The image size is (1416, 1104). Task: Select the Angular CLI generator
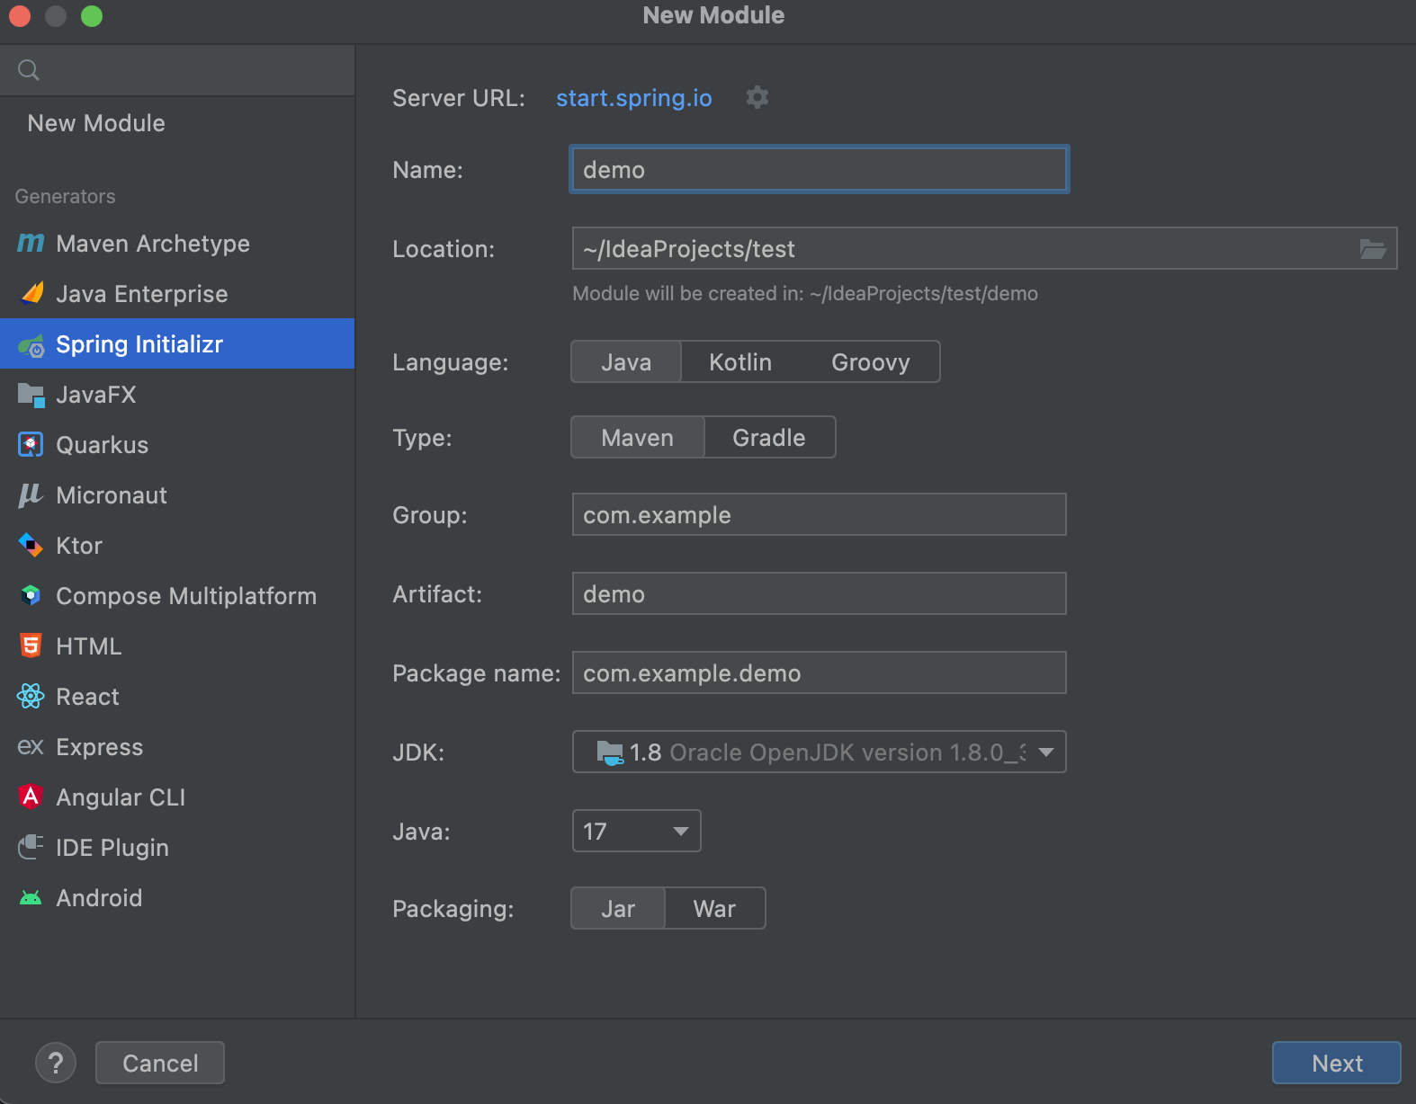pyautogui.click(x=177, y=797)
